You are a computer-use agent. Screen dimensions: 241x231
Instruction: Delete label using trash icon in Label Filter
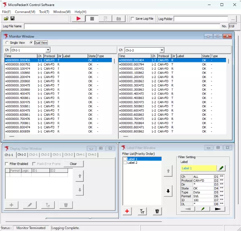(157, 211)
